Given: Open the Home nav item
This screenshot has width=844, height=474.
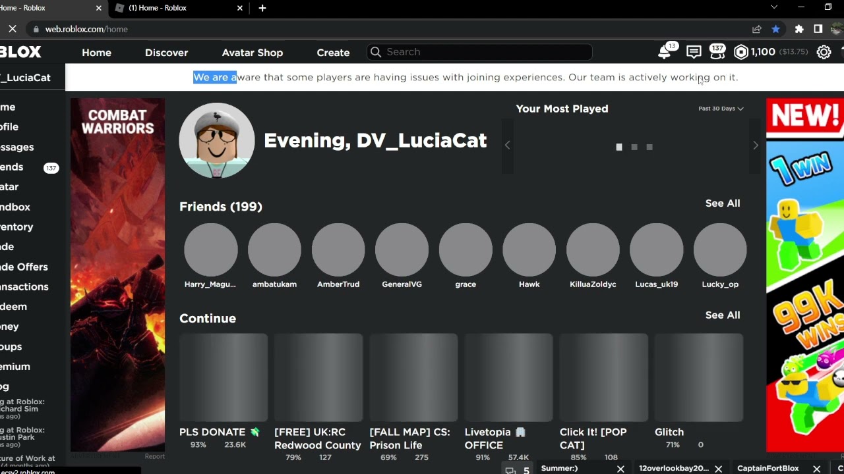Looking at the screenshot, I should tap(96, 52).
